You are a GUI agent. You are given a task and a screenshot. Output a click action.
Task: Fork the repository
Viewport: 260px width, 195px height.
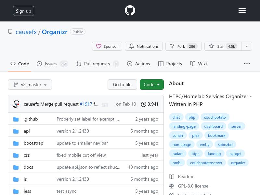click(x=184, y=46)
